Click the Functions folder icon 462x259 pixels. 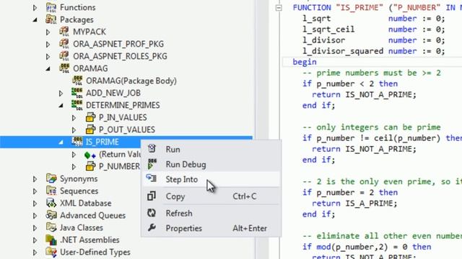[x=51, y=7]
